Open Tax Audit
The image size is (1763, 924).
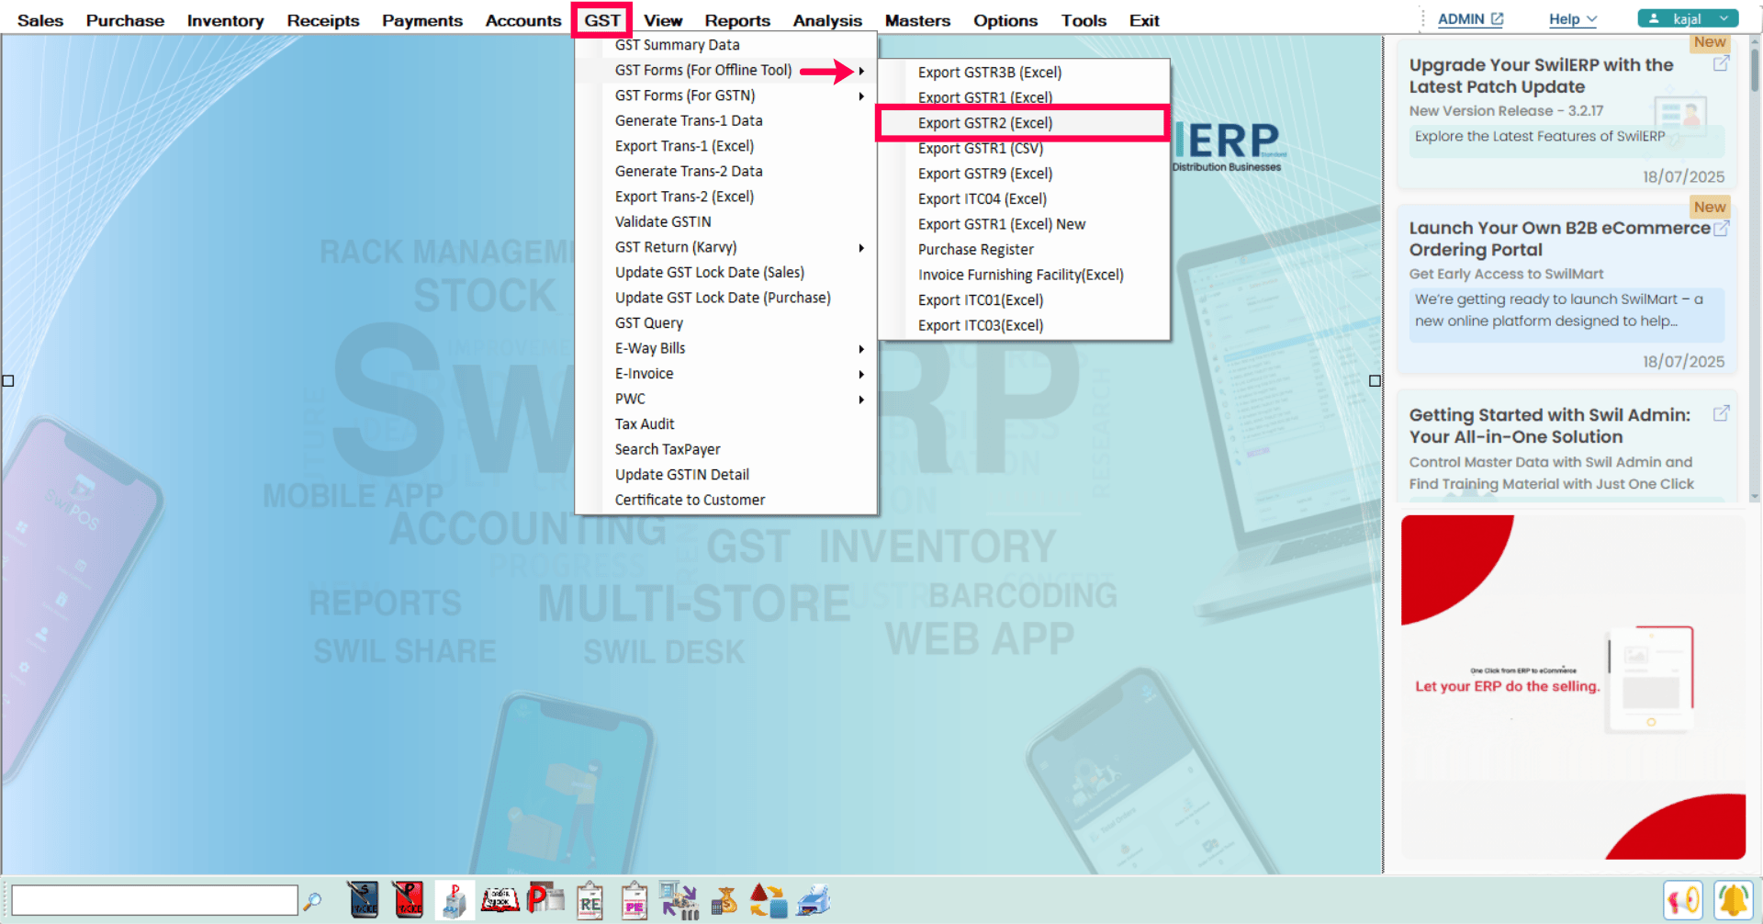coord(725,424)
